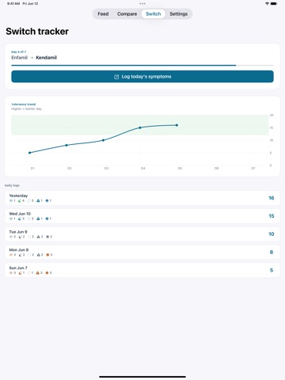
Task: Click the Enfamil formula name
Action: [19, 58]
